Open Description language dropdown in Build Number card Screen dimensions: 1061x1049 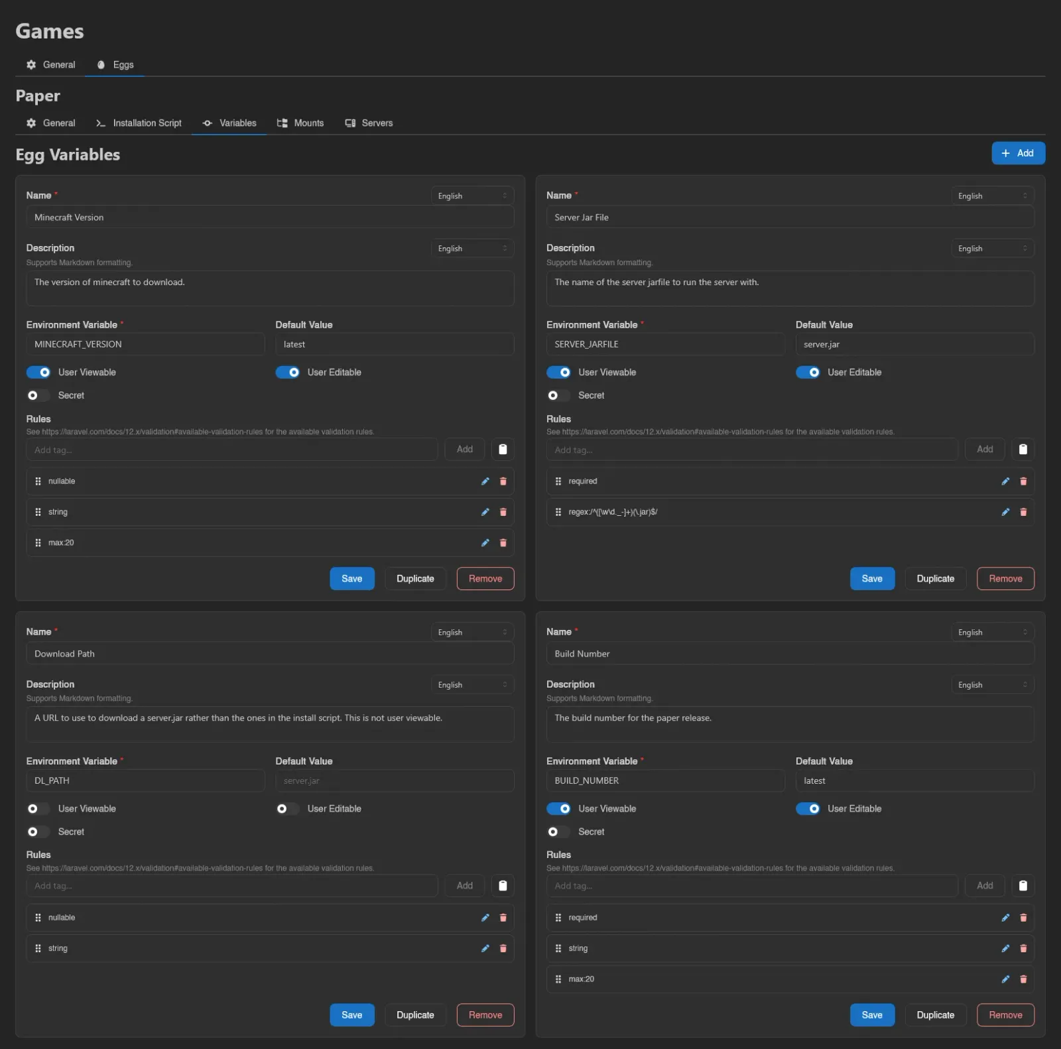993,684
